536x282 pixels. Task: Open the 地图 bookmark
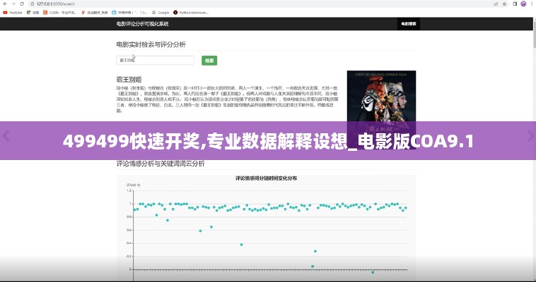33,13
